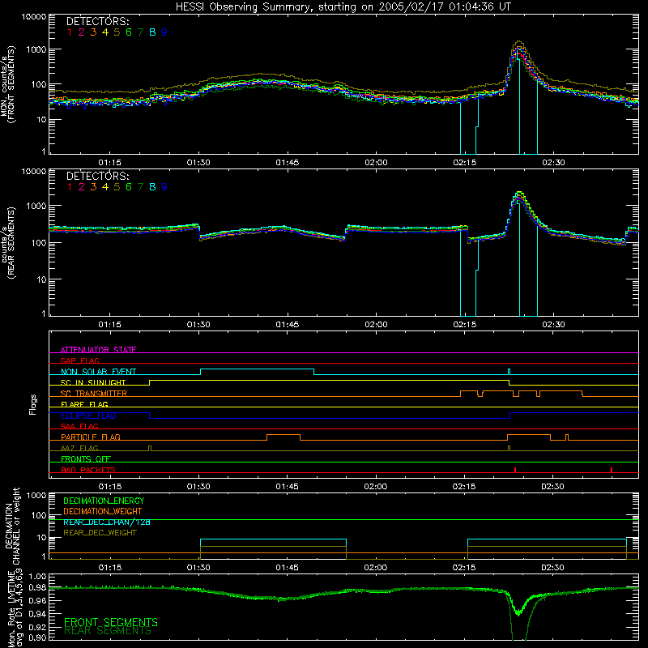Click the REAR_DEC_CHAN/128 legend entry

click(x=107, y=522)
